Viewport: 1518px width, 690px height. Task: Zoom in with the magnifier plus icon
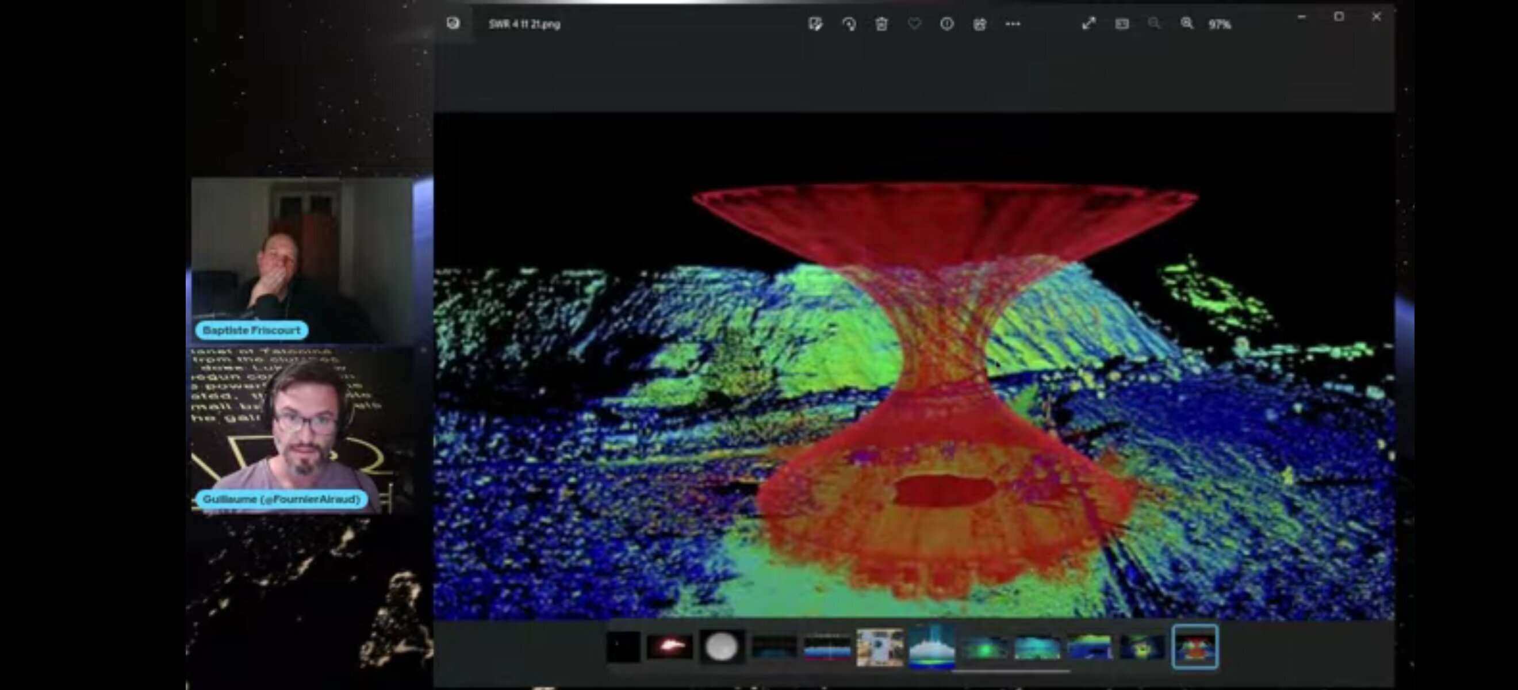(1187, 24)
